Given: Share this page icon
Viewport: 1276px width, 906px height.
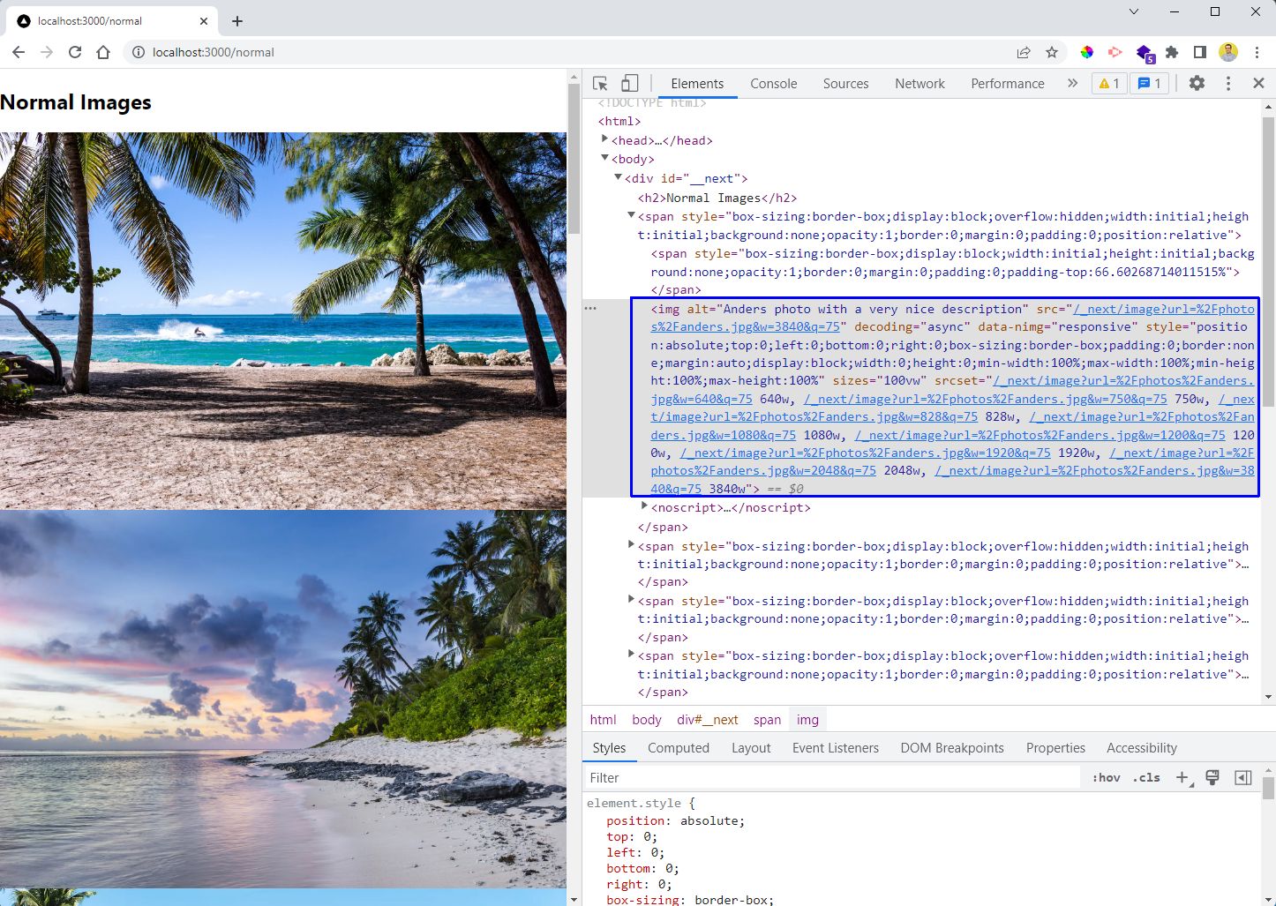Looking at the screenshot, I should (1024, 52).
